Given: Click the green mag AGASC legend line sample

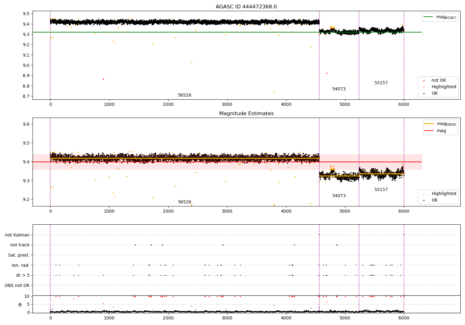Looking at the screenshot, I should pos(428,17).
